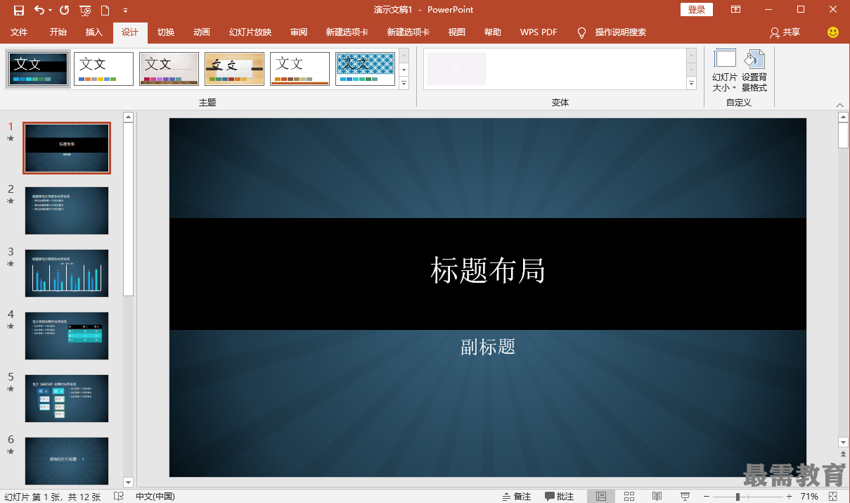Click the editing area scroll-up arrow
850x503 pixels.
844,117
